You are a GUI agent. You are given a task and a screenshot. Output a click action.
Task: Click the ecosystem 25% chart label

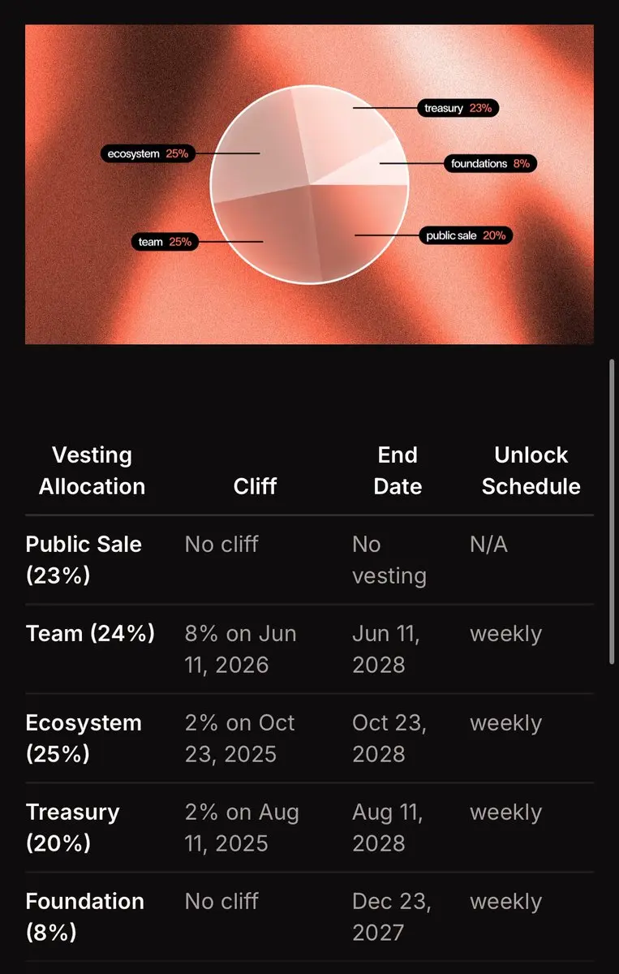[148, 153]
